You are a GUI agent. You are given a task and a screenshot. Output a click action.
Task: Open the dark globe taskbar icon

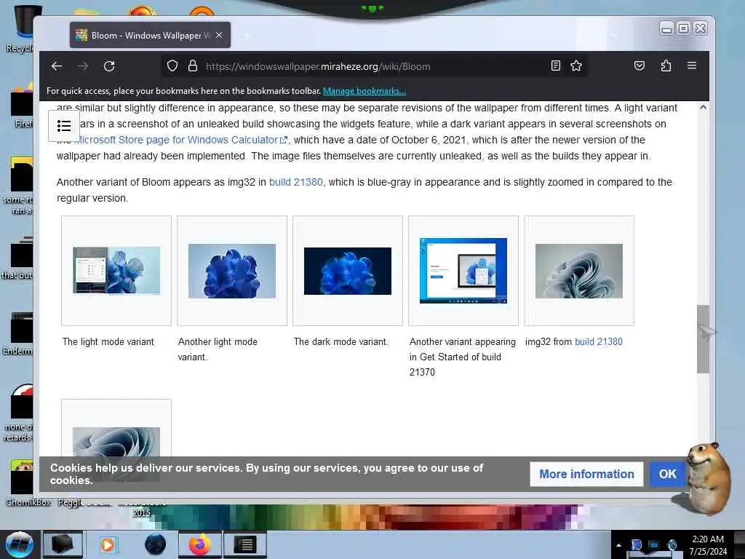(156, 544)
